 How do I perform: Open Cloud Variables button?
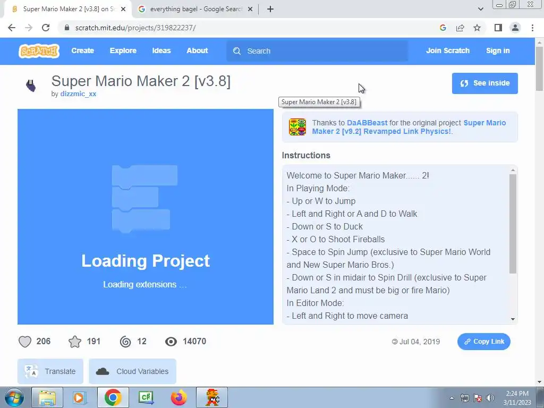coord(132,371)
